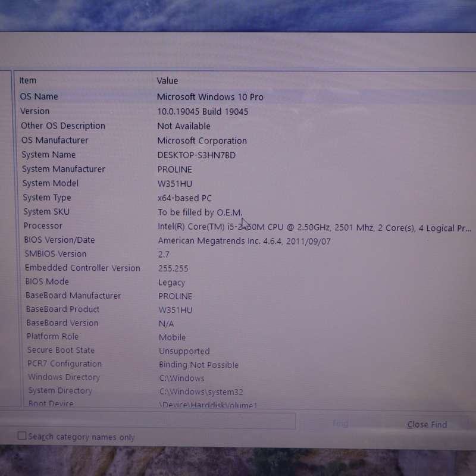This screenshot has width=476, height=476.
Task: Select the 'C:\Windows' value
Action: [181, 378]
